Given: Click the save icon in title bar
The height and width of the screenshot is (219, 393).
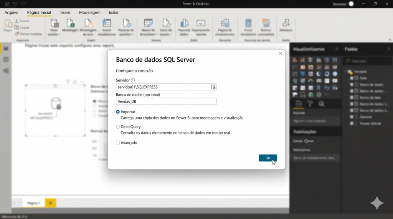Looking at the screenshot, I should pyautogui.click(x=7, y=4).
